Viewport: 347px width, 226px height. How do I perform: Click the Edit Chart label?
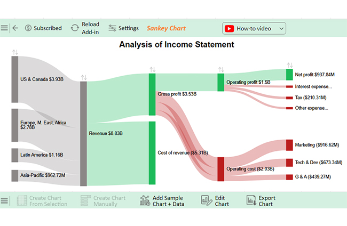(x=222, y=201)
